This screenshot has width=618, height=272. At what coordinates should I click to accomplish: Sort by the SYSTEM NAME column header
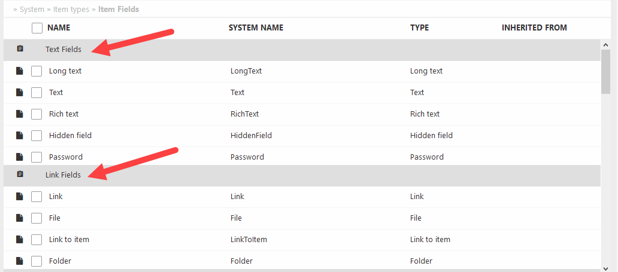click(x=256, y=27)
